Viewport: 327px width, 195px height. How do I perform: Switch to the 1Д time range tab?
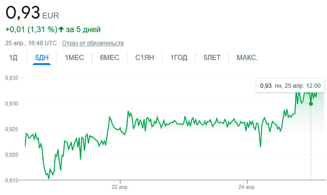coord(13,58)
